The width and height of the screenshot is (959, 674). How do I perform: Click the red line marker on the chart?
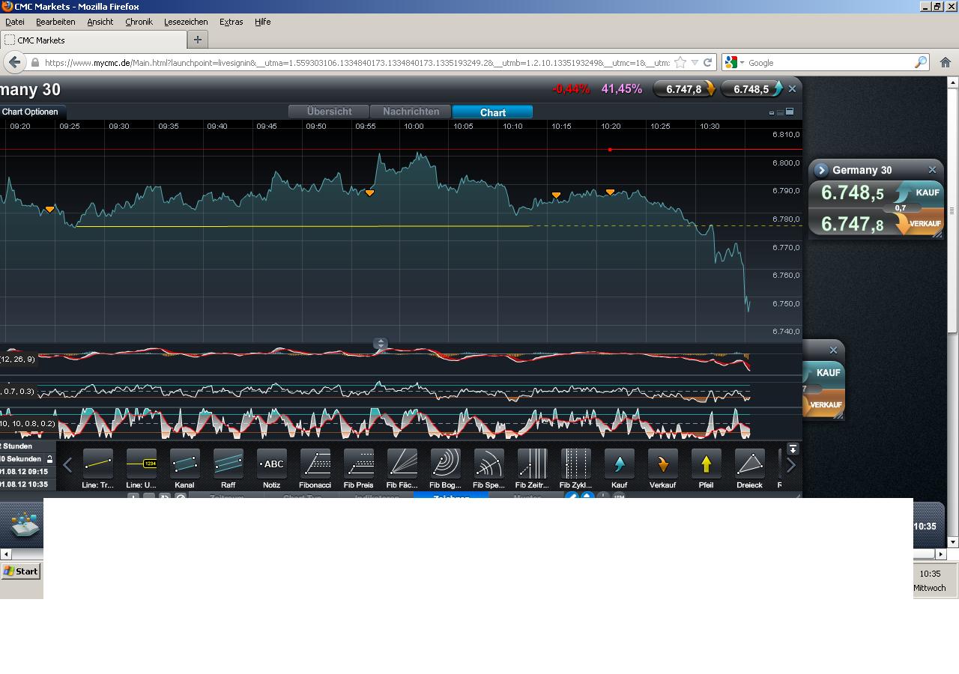click(x=610, y=150)
